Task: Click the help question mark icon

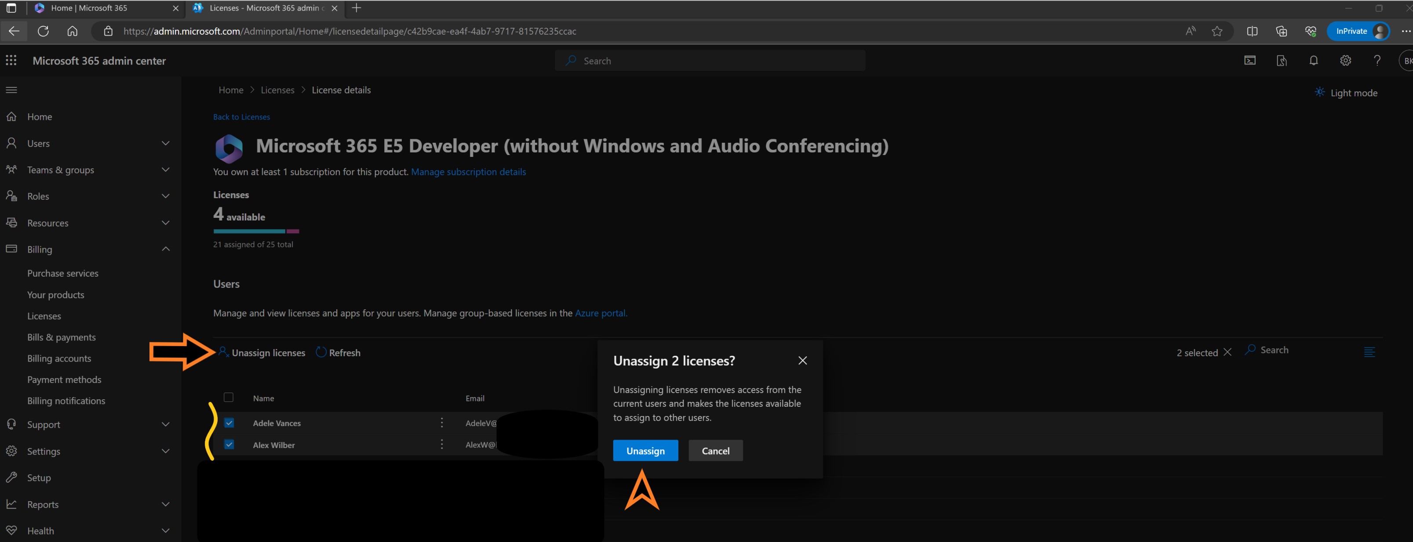Action: 1377,61
